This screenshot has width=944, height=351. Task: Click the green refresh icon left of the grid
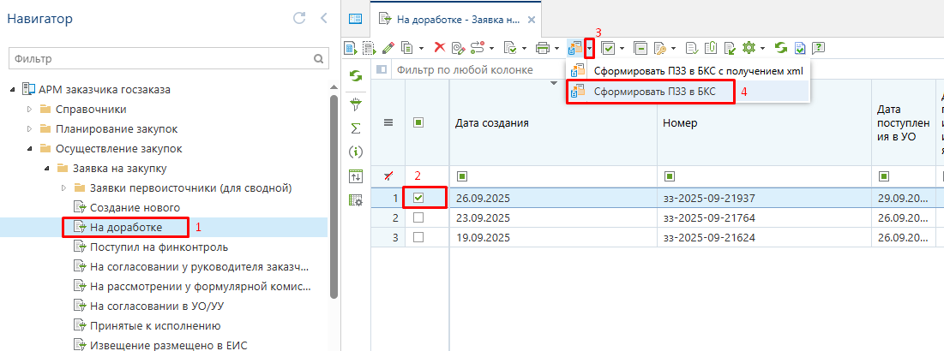356,77
